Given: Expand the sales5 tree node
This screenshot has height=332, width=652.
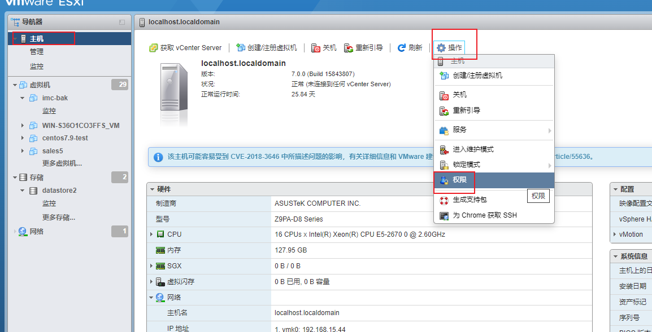Looking at the screenshot, I should [x=23, y=151].
